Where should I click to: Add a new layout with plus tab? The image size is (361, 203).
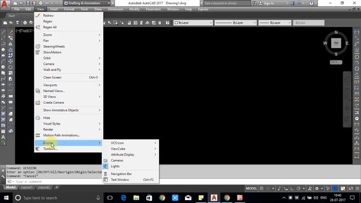coord(56,187)
